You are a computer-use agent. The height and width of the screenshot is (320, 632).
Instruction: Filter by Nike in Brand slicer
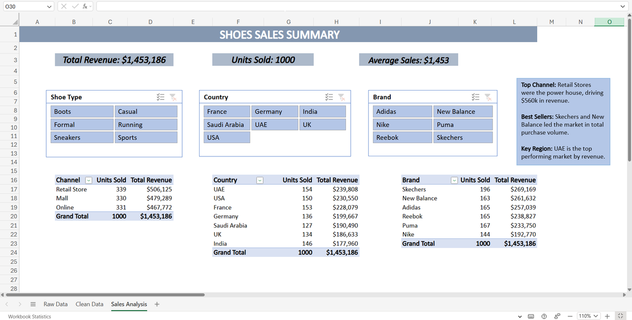(403, 125)
